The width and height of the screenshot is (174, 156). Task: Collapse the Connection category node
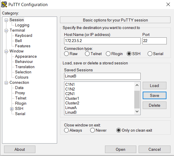(x=6, y=83)
